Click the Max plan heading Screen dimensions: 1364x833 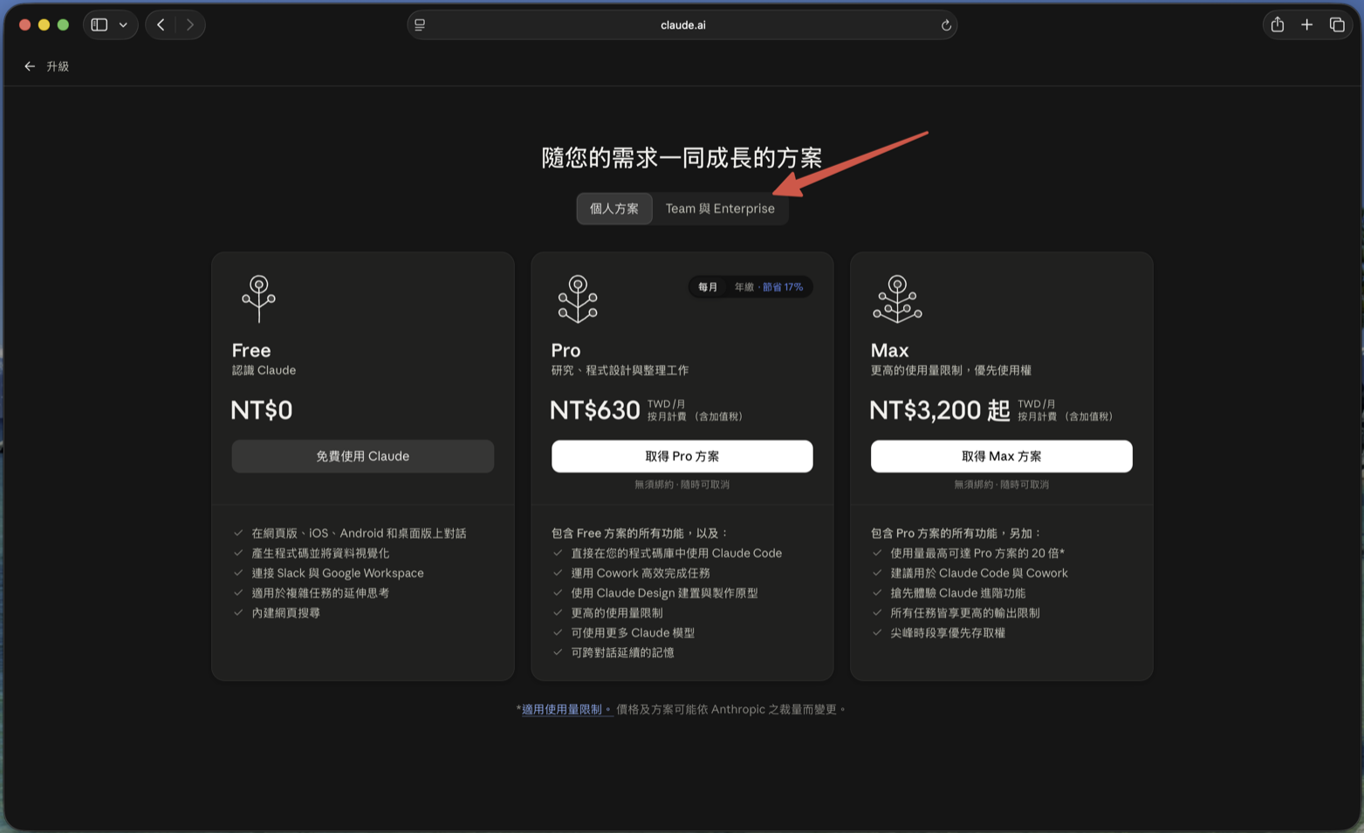click(x=889, y=350)
